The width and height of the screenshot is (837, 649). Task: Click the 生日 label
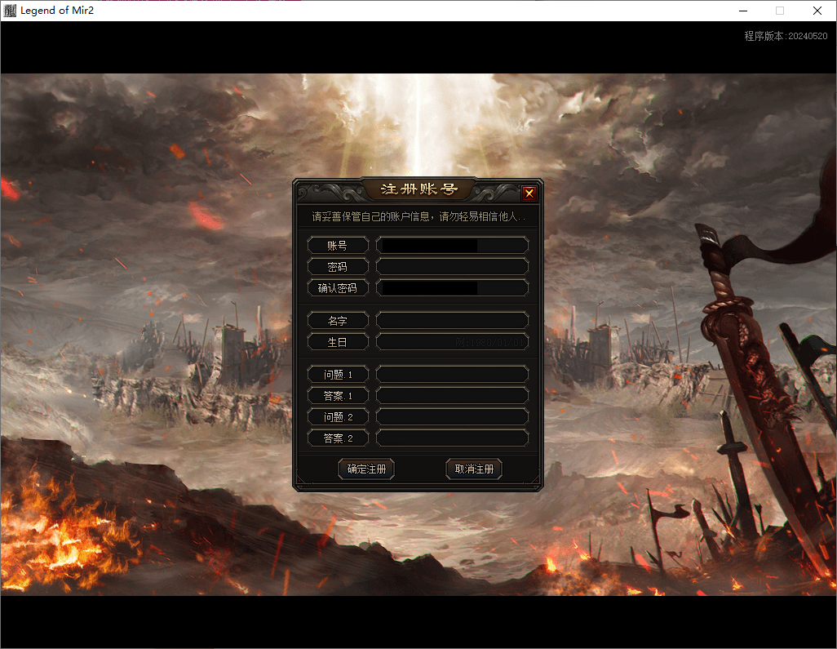tap(338, 342)
